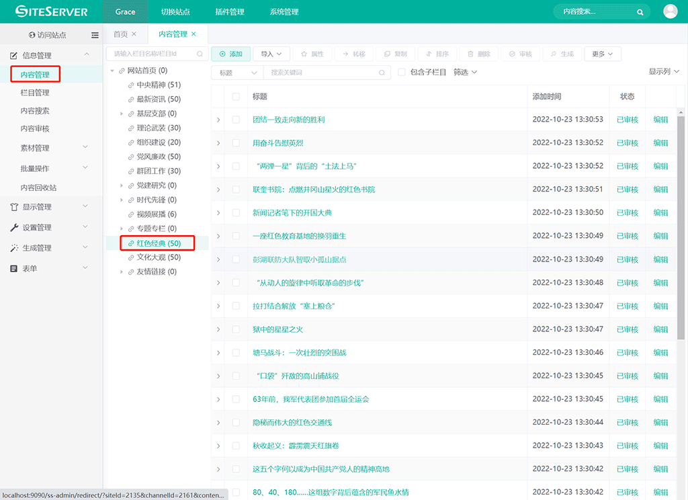Click the user avatar icon at top right
This screenshot has height=500, width=688.
pyautogui.click(x=670, y=11)
